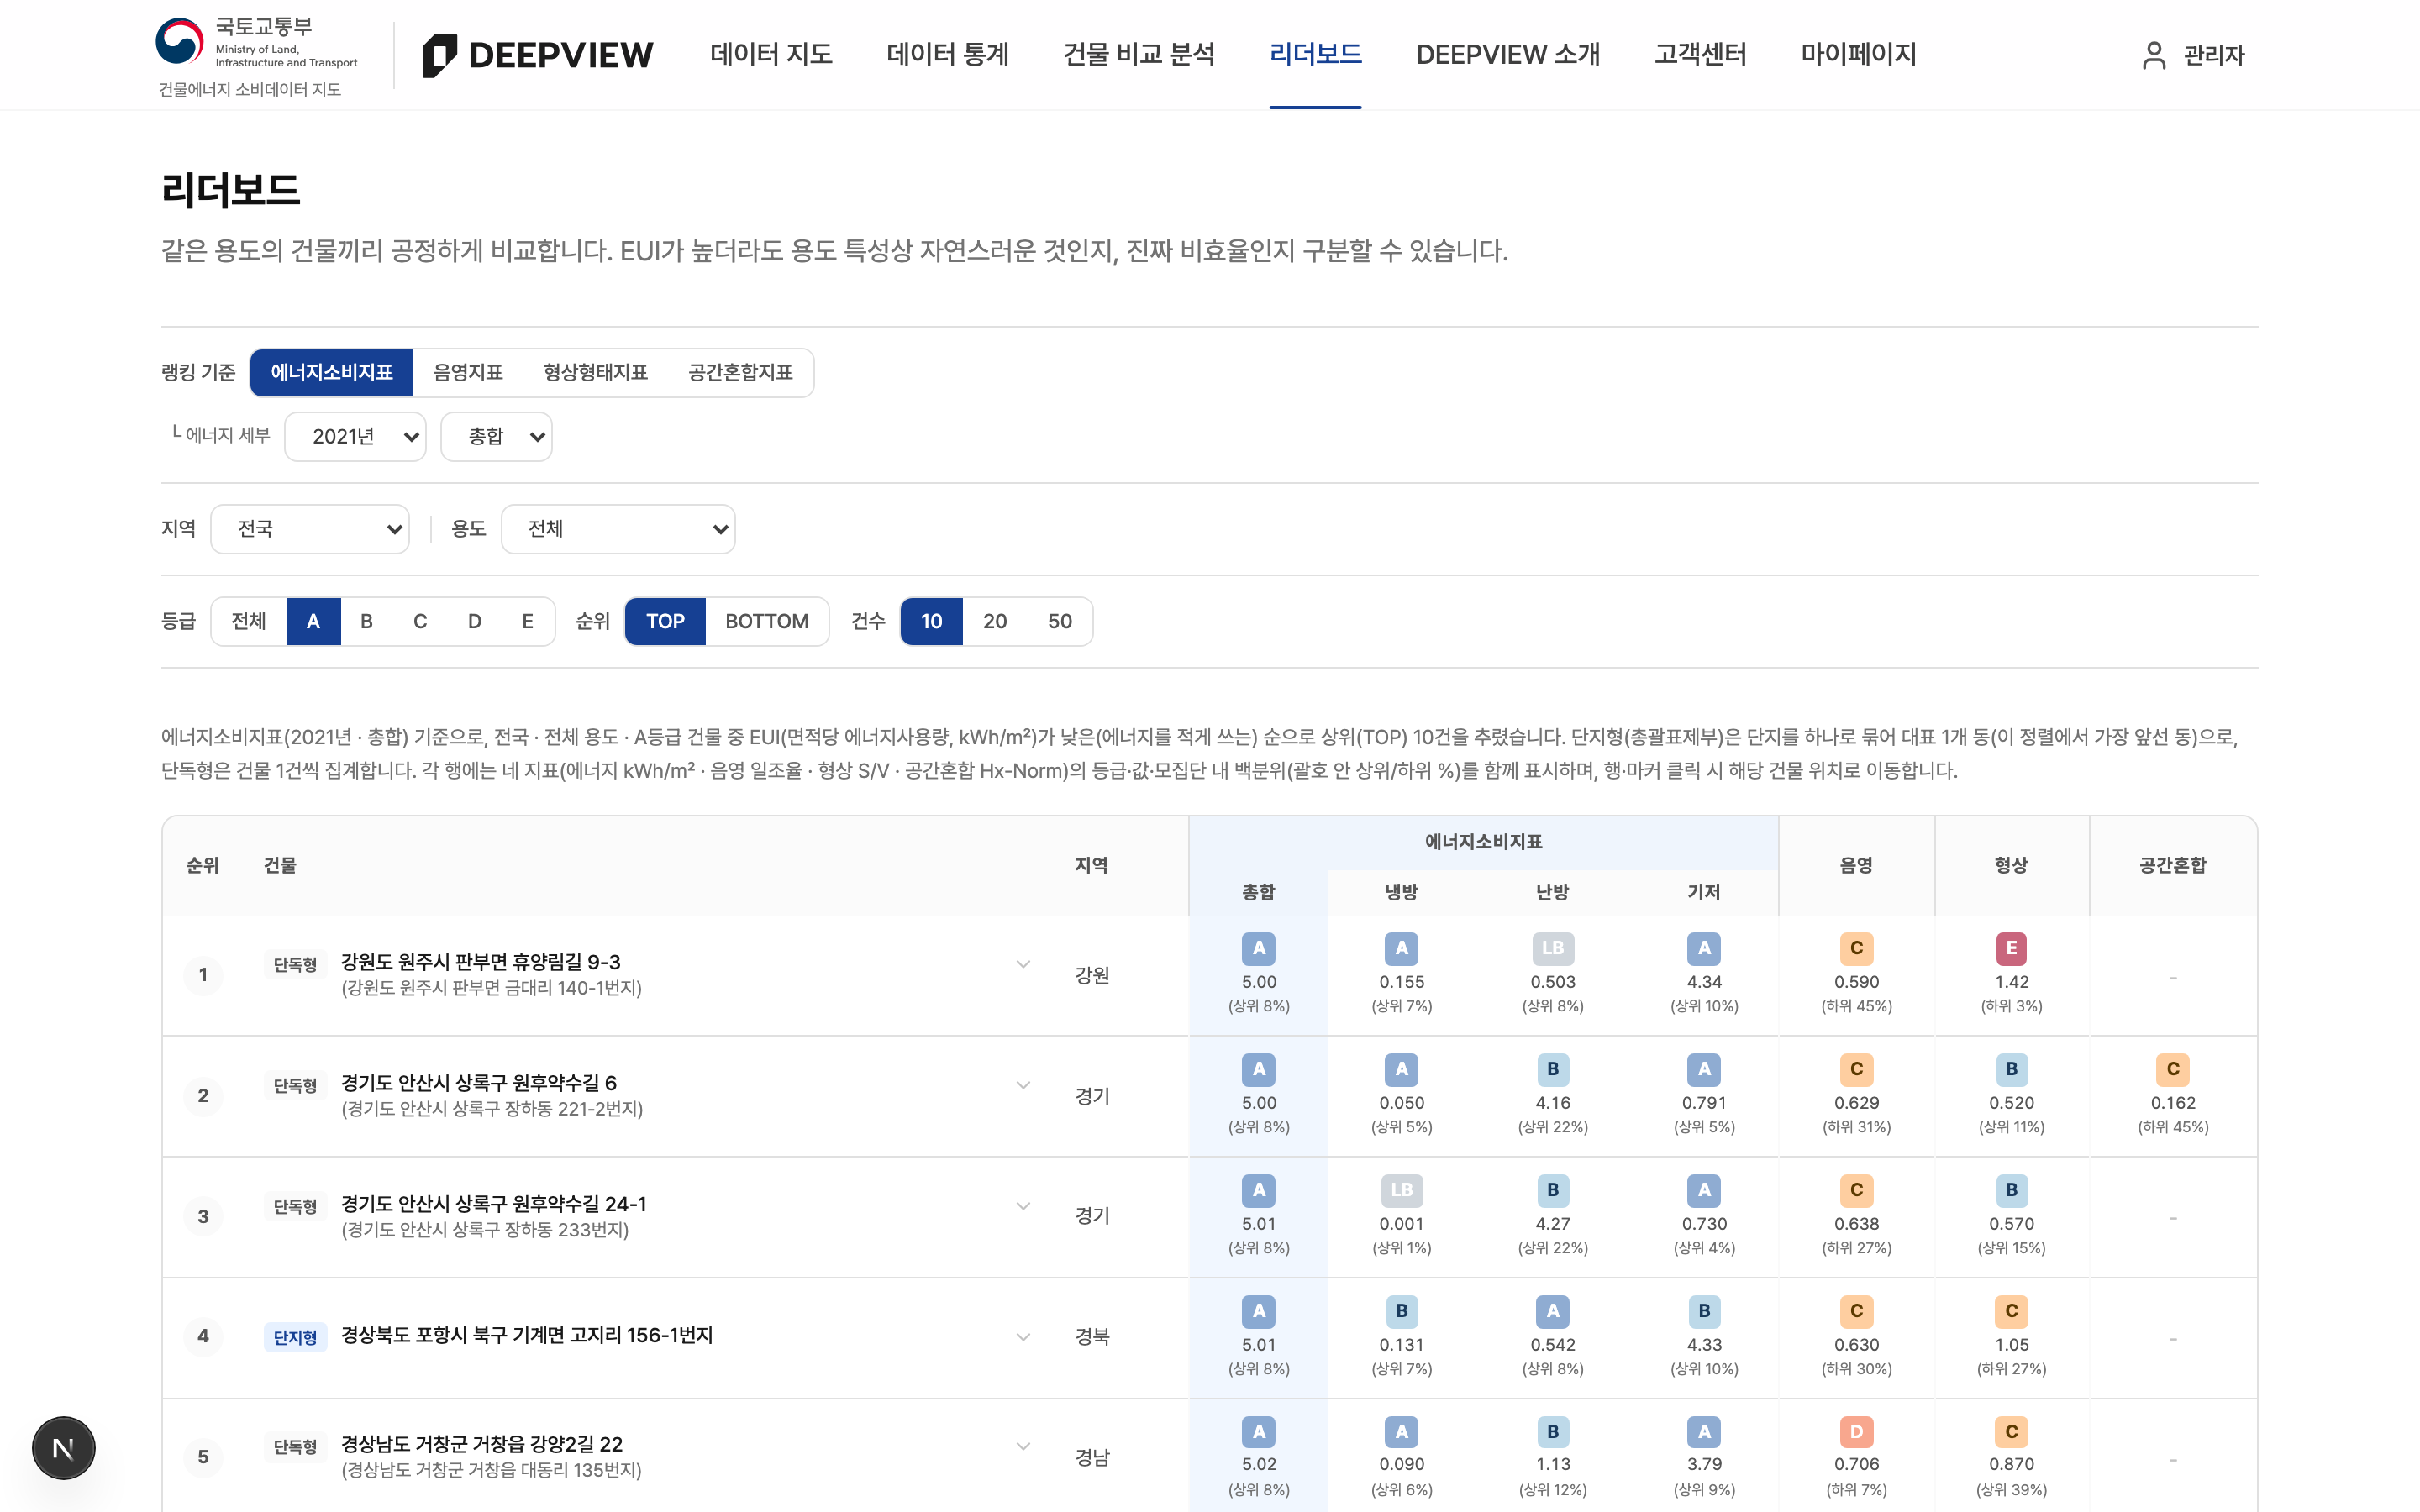Click rank 2 공간혼합 C grade badge

(x=2172, y=1069)
